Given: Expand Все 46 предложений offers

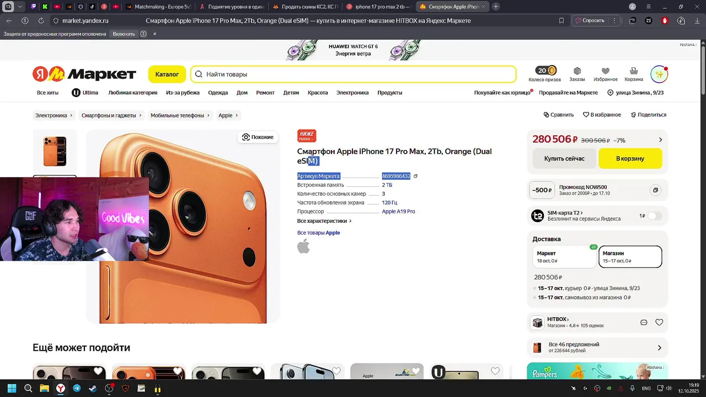Looking at the screenshot, I should pos(597,347).
